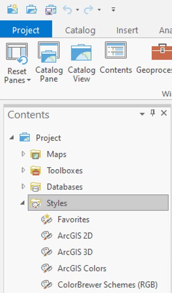Expand the Databases folder
The height and width of the screenshot is (293, 172).
point(23,187)
